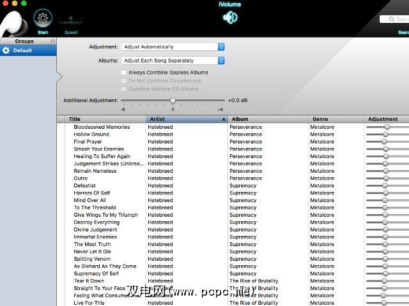The height and width of the screenshot is (306, 409).
Task: Select song "Outro"
Action: [81, 178]
